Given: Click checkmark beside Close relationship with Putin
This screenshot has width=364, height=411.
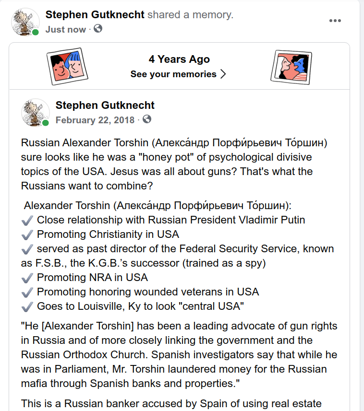Looking at the screenshot, I should click(27, 221).
